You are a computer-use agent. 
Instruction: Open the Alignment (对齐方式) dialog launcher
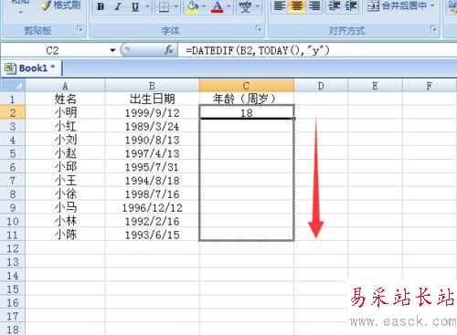point(433,28)
